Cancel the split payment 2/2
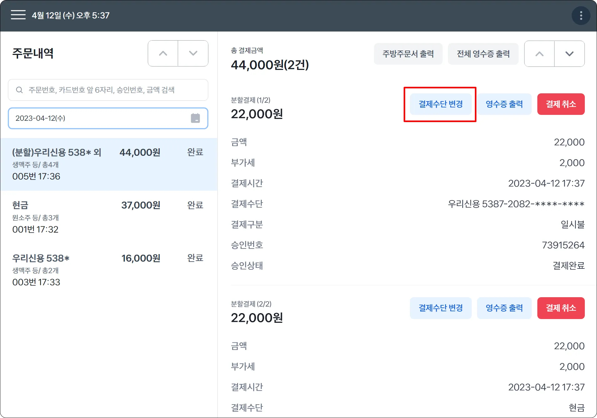597x418 pixels. tap(561, 308)
